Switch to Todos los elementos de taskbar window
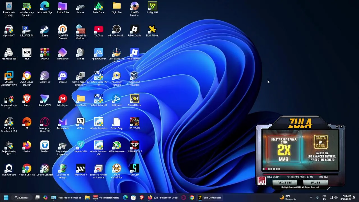This screenshot has width=359, height=202. [66, 198]
